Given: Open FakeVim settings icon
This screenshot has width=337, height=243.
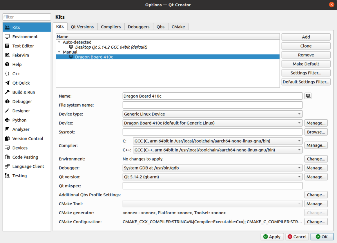Looking at the screenshot, I should click(7, 55).
